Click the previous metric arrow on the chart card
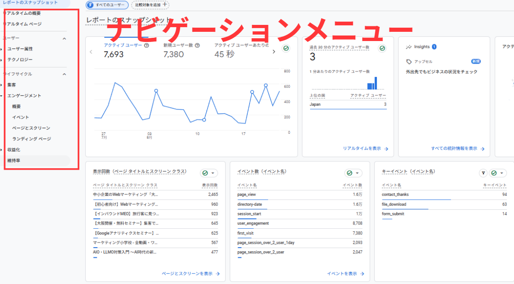514x284 pixels. 91,52
